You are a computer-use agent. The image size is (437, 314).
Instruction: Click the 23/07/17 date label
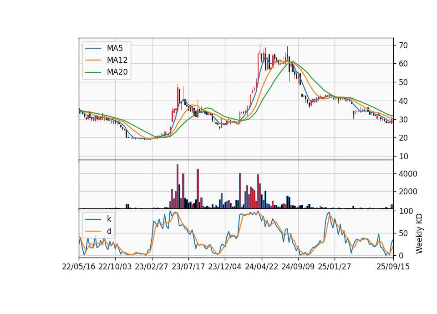pos(188,267)
